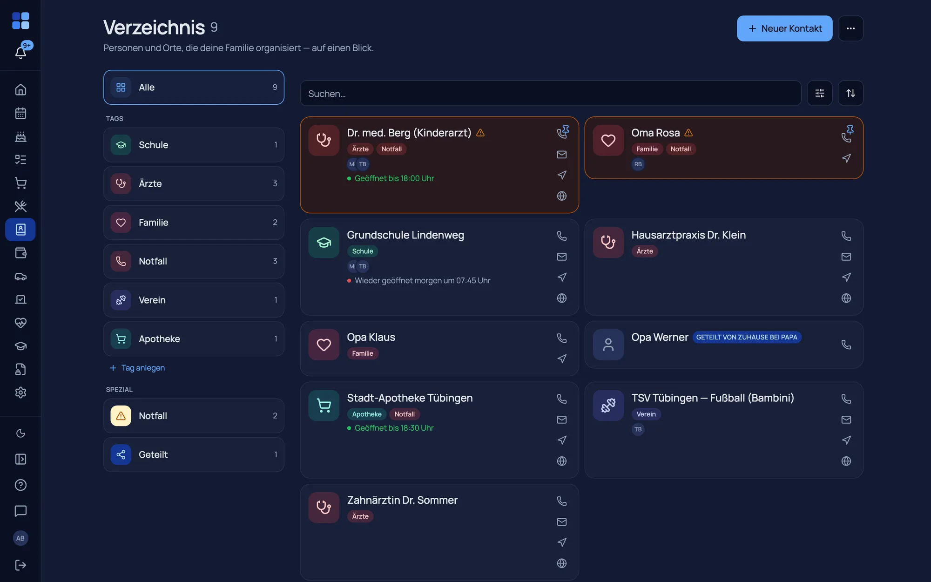Collapse sidebar panel icon
Viewport: 931px width, 582px height.
[20, 459]
